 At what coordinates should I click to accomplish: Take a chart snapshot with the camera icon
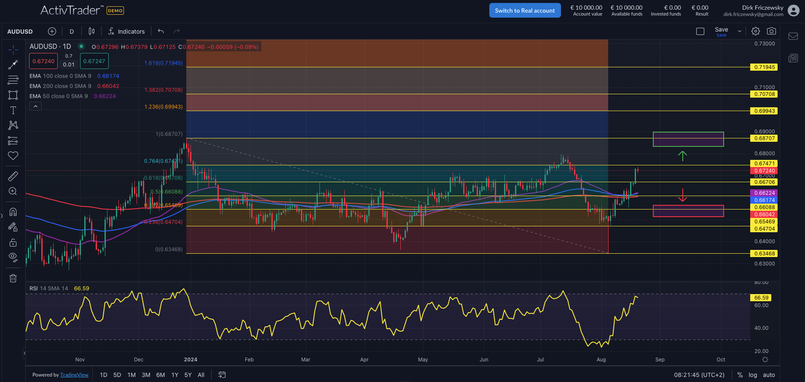tap(772, 31)
